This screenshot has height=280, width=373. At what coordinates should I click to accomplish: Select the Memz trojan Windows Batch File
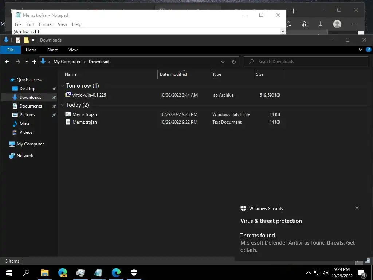(x=172, y=114)
